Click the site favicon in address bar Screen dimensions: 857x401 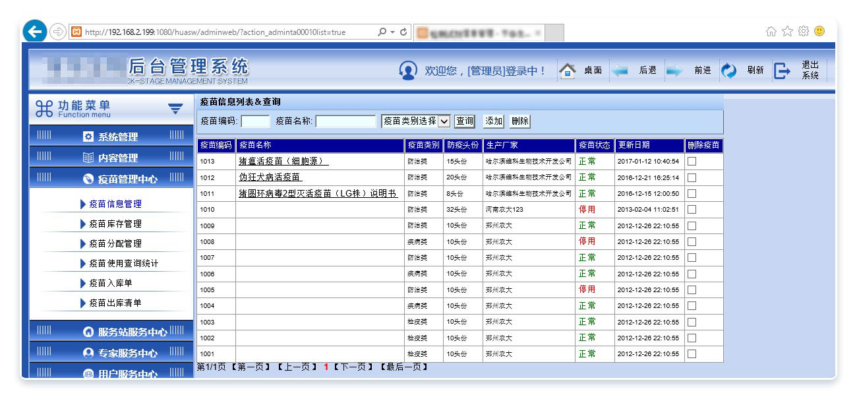pos(76,32)
